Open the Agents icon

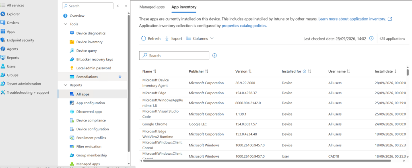click(3, 49)
